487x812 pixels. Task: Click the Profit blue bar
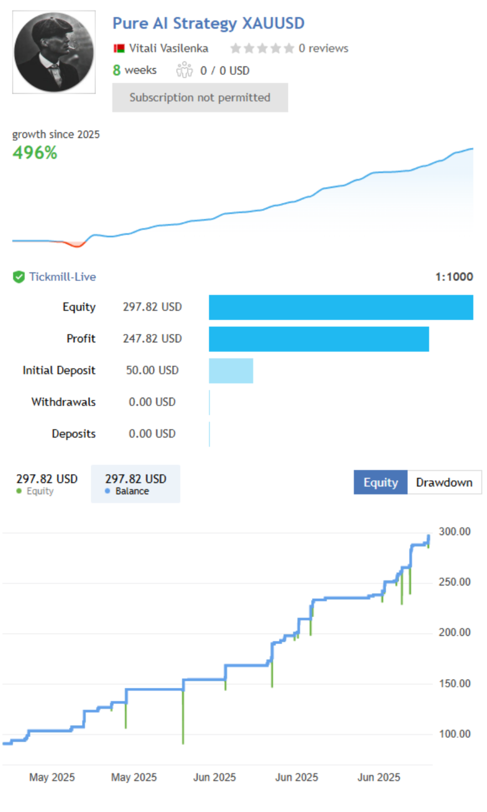(319, 339)
